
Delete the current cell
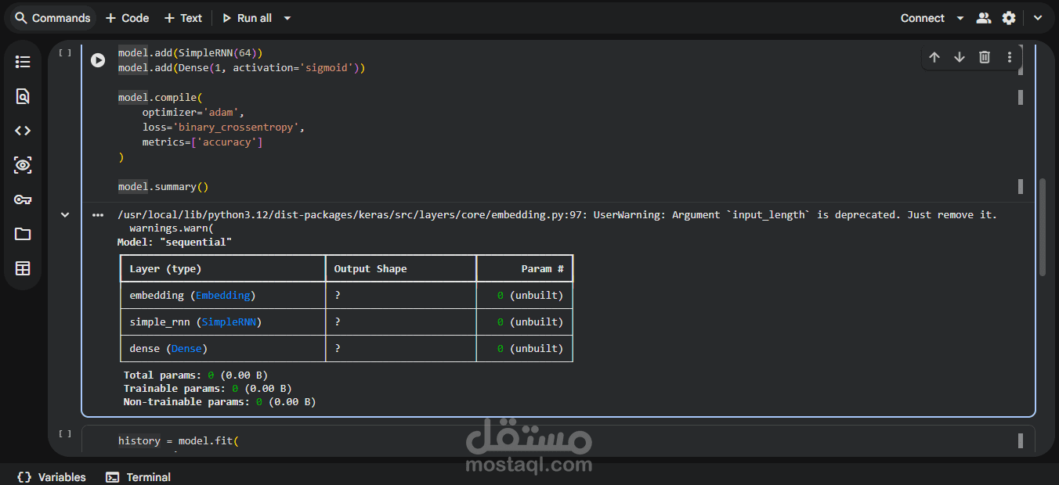[x=985, y=57]
